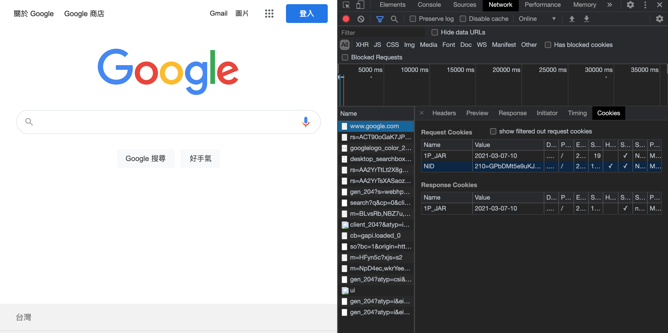Open the Performance tab

(x=542, y=5)
